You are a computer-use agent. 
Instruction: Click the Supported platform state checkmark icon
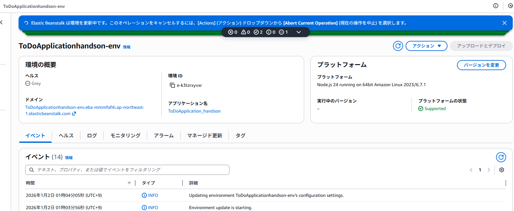(421, 108)
